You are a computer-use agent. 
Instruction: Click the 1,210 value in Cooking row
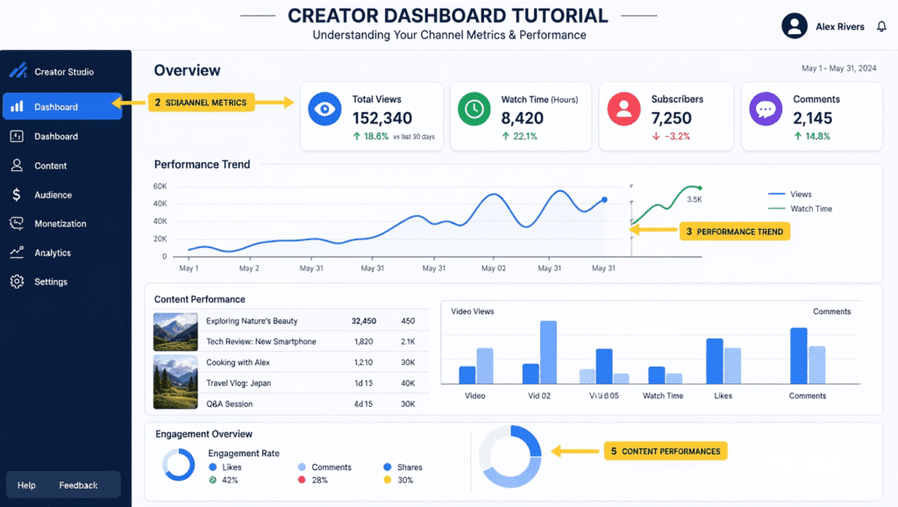click(x=363, y=362)
